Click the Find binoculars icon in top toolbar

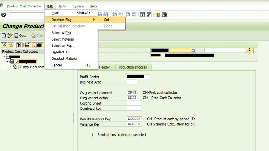(100, 15)
